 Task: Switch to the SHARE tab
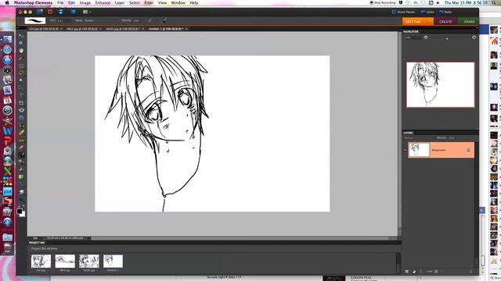click(469, 21)
